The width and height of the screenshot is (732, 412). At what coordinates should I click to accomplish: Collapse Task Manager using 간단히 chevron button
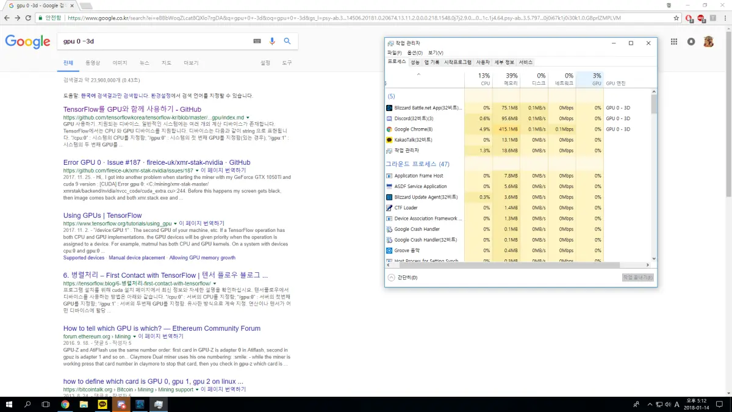(391, 278)
